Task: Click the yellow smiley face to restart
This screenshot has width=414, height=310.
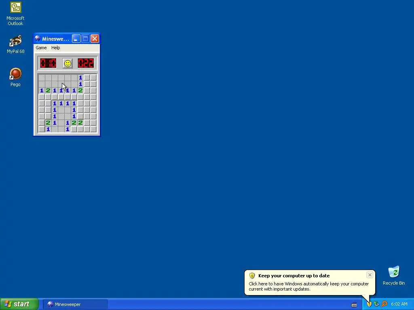Action: [68, 63]
